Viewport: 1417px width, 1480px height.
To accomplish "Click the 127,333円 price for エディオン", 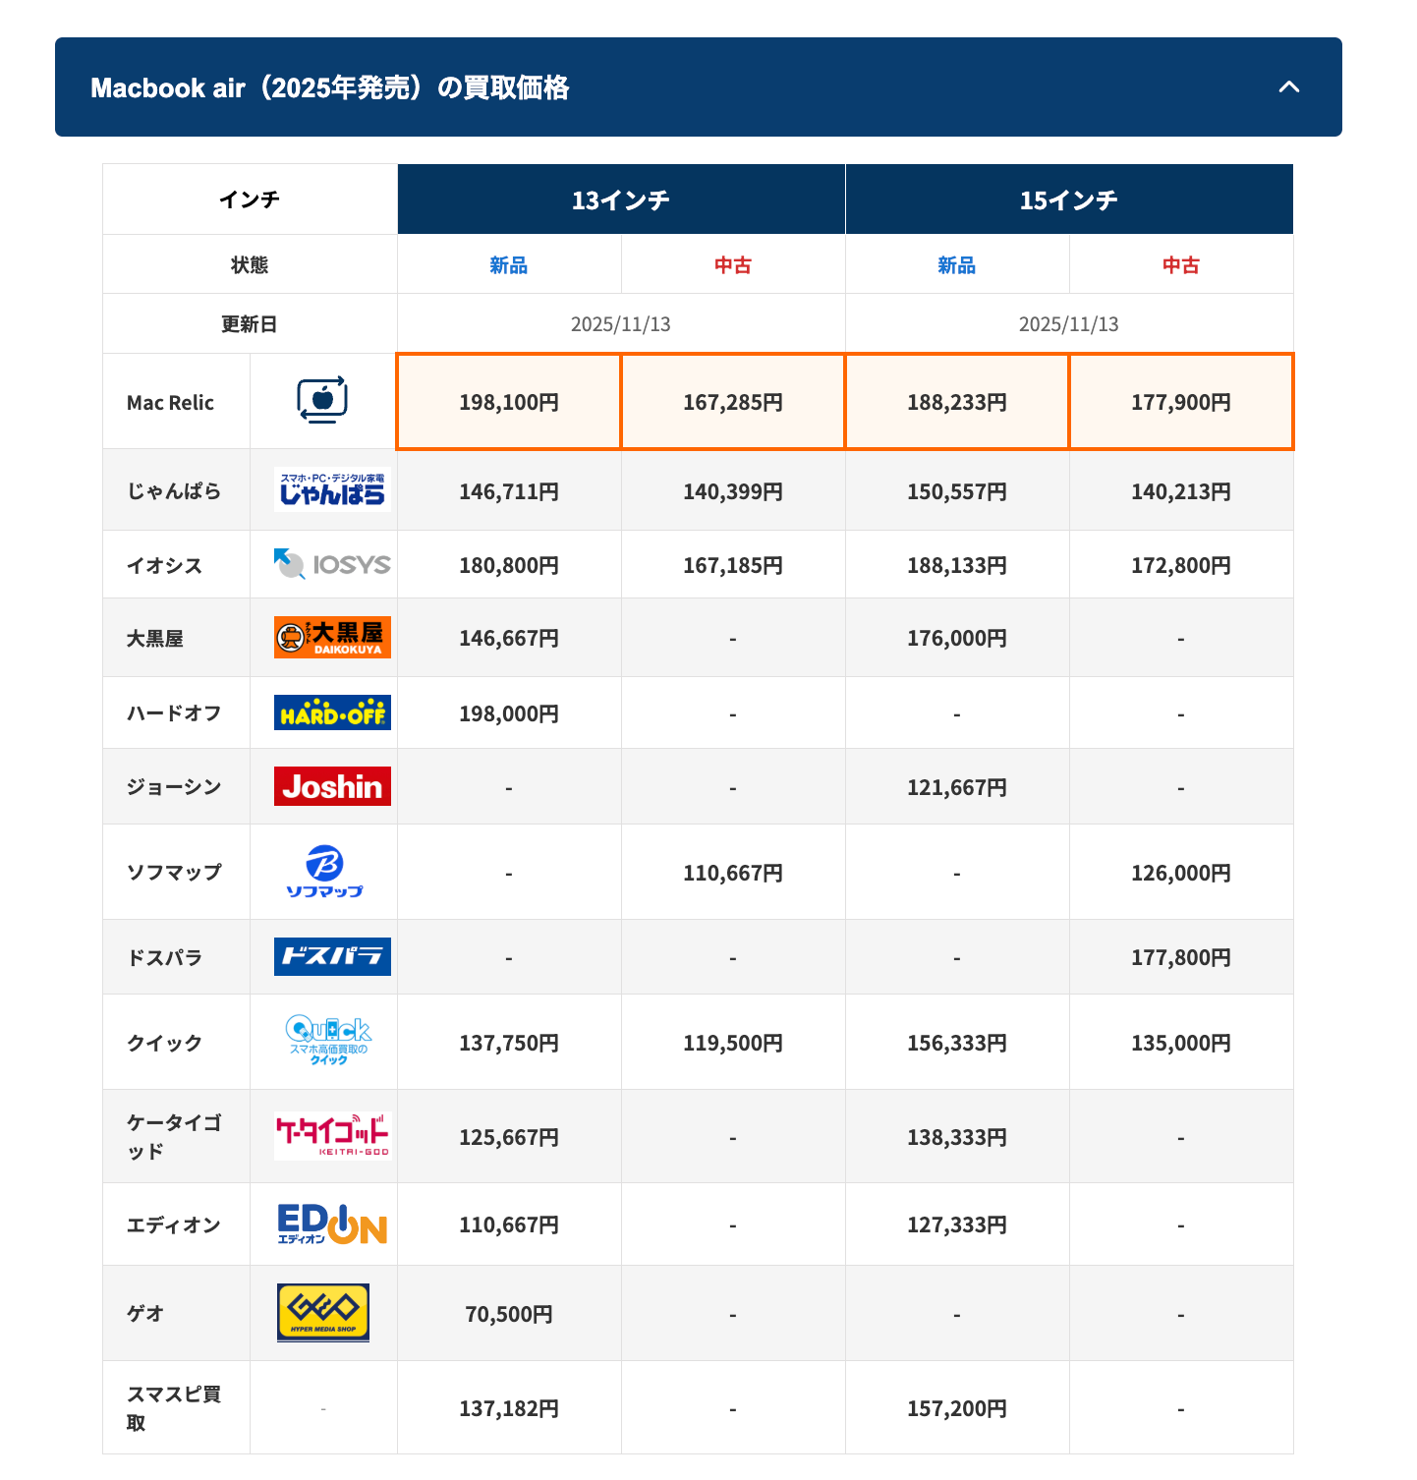I will 957,1224.
